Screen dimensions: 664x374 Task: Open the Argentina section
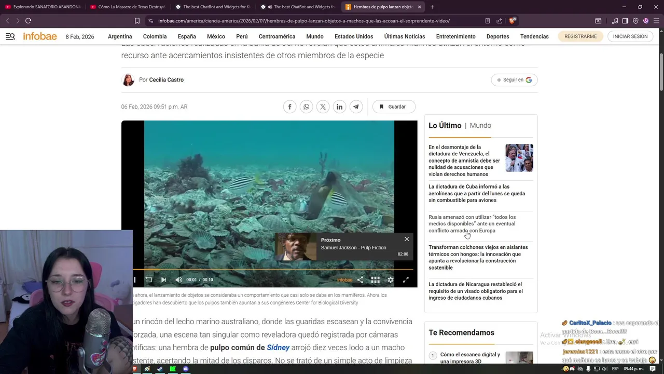(x=120, y=36)
